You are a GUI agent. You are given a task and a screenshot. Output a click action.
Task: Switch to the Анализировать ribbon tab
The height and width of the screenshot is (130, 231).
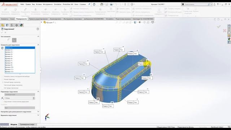(56, 19)
